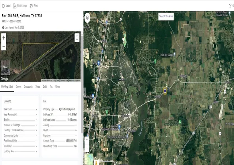Click the wholesale store shopping pin

(x=93, y=96)
